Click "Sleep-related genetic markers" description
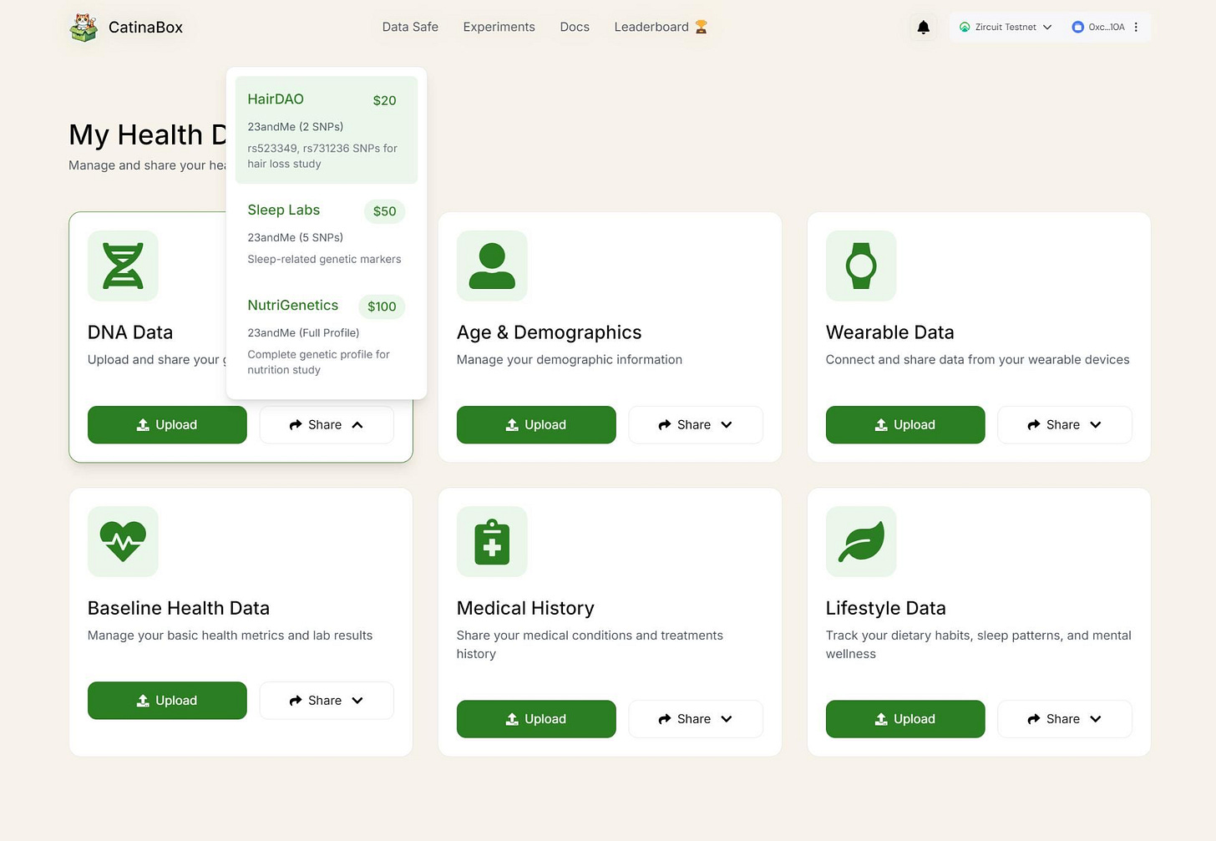The width and height of the screenshot is (1216, 841). click(324, 260)
